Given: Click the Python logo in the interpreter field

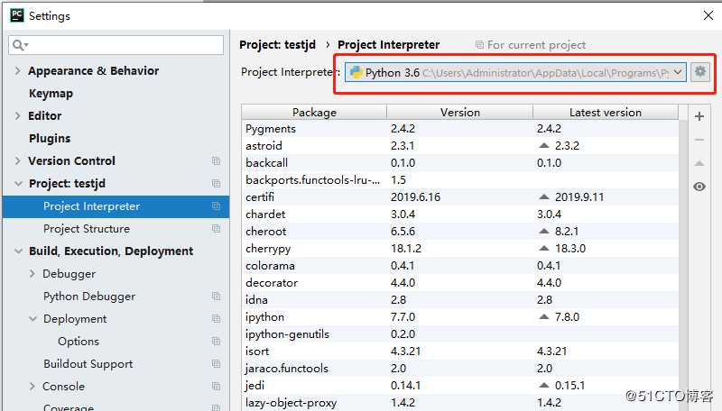Looking at the screenshot, I should click(x=356, y=72).
